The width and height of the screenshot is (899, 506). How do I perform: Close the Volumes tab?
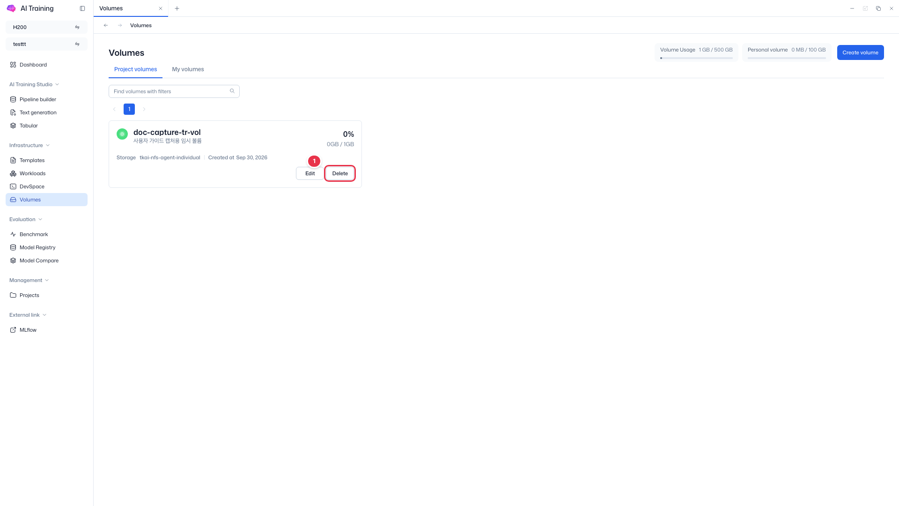pyautogui.click(x=161, y=8)
